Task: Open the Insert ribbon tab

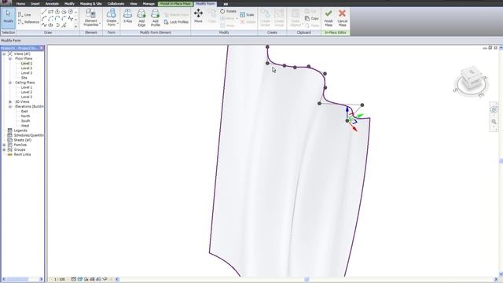Action: 35,4
